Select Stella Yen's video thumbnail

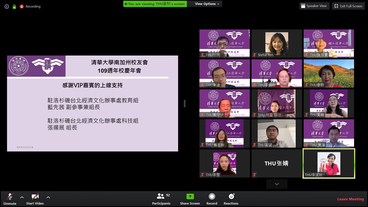tap(277, 43)
